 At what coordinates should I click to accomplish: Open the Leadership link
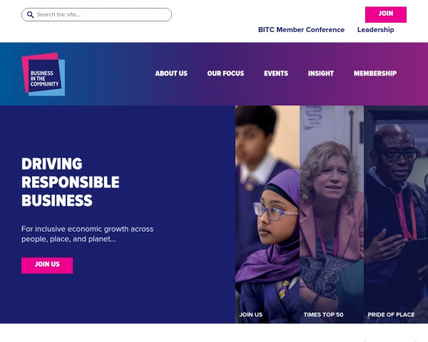(x=376, y=30)
